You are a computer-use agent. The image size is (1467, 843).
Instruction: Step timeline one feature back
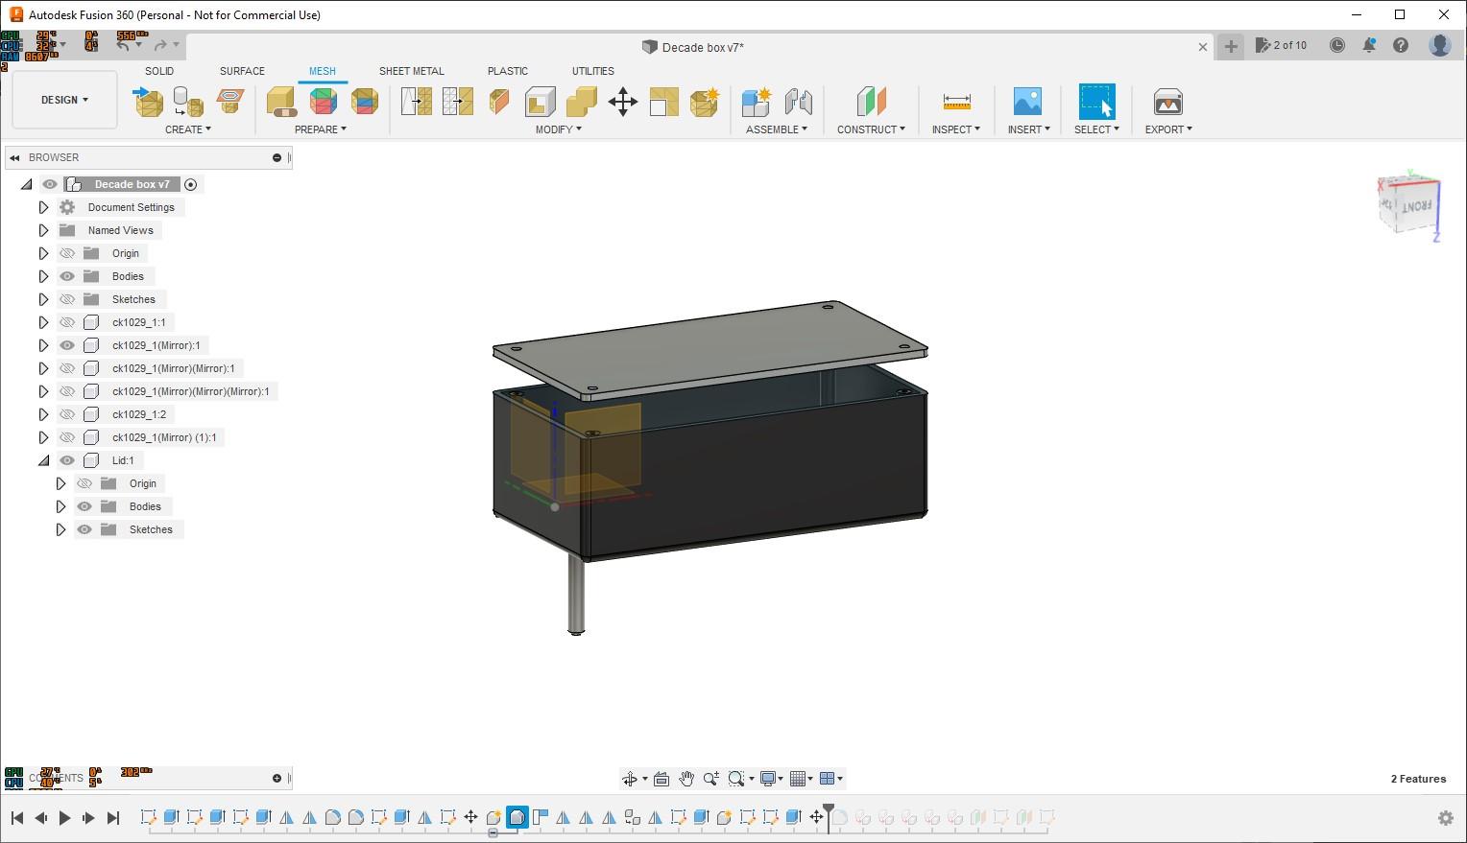pos(40,818)
